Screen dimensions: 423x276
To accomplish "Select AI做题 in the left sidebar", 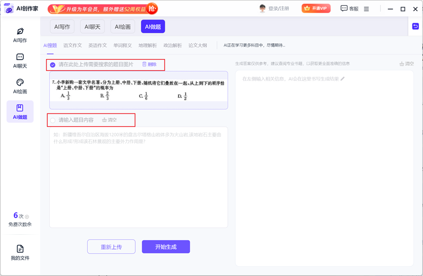I will [20, 111].
